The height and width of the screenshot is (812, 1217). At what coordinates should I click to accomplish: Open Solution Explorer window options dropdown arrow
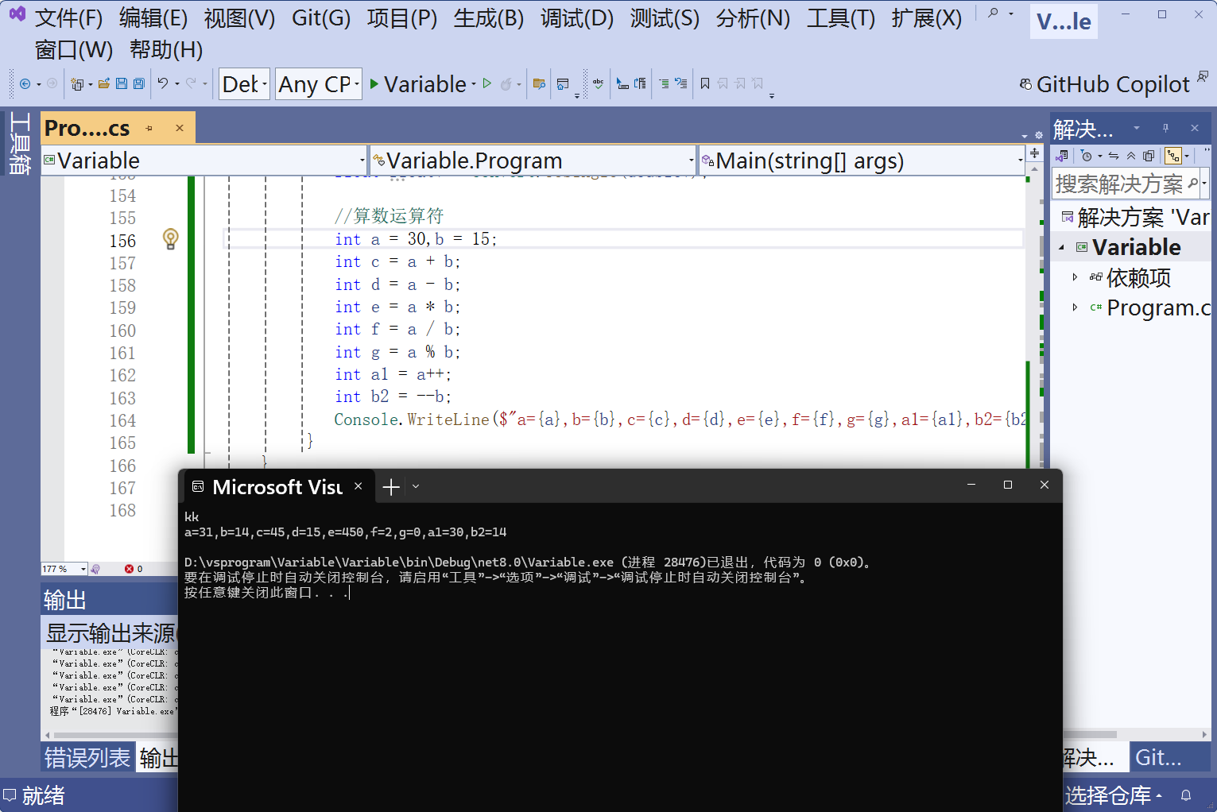[x=1137, y=128]
